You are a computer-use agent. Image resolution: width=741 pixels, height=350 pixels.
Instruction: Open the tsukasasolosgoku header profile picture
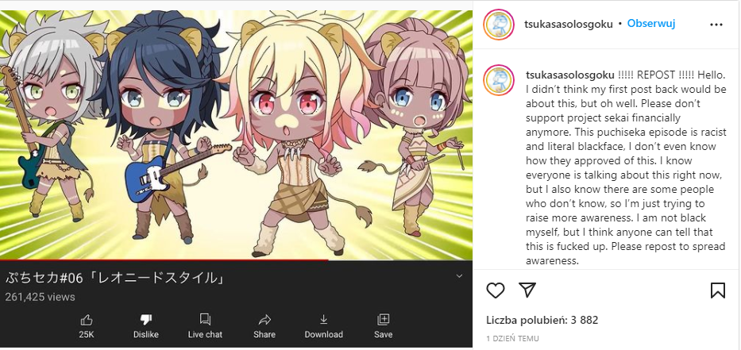click(x=499, y=24)
